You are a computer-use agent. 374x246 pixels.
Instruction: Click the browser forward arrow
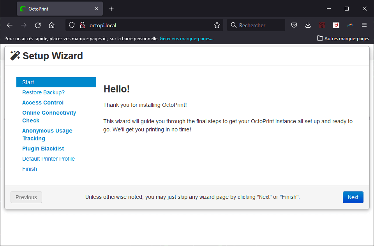coord(24,25)
